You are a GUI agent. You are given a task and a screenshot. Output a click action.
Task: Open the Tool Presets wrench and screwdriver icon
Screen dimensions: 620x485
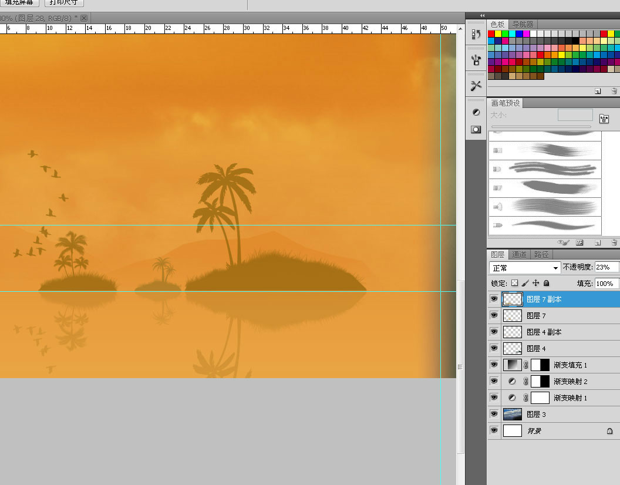pos(476,86)
